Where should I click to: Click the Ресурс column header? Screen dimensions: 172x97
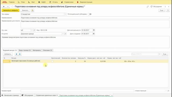coord(14,58)
